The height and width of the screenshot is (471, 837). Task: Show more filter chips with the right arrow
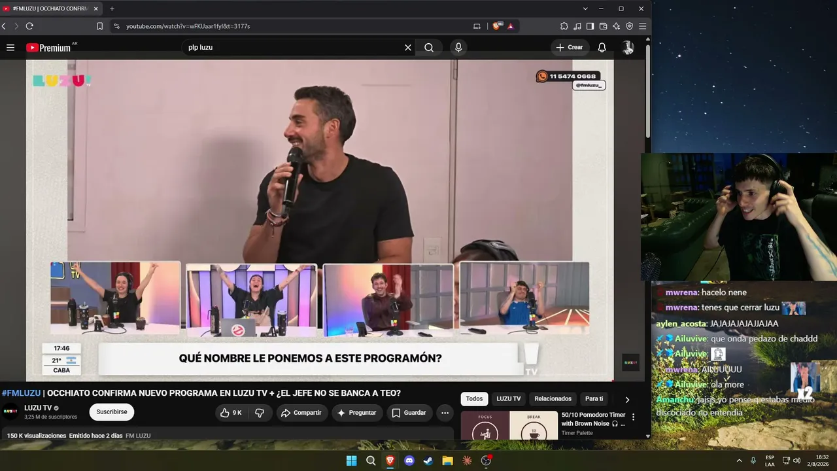coord(627,400)
